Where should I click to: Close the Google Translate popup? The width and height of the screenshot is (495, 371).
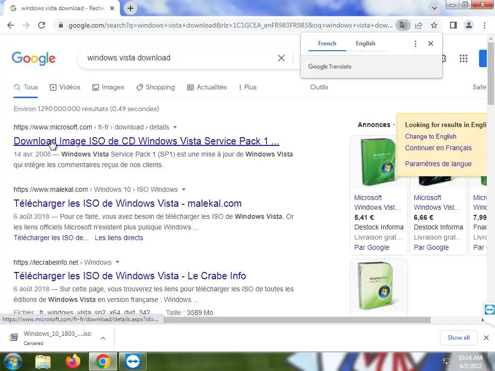[x=431, y=43]
